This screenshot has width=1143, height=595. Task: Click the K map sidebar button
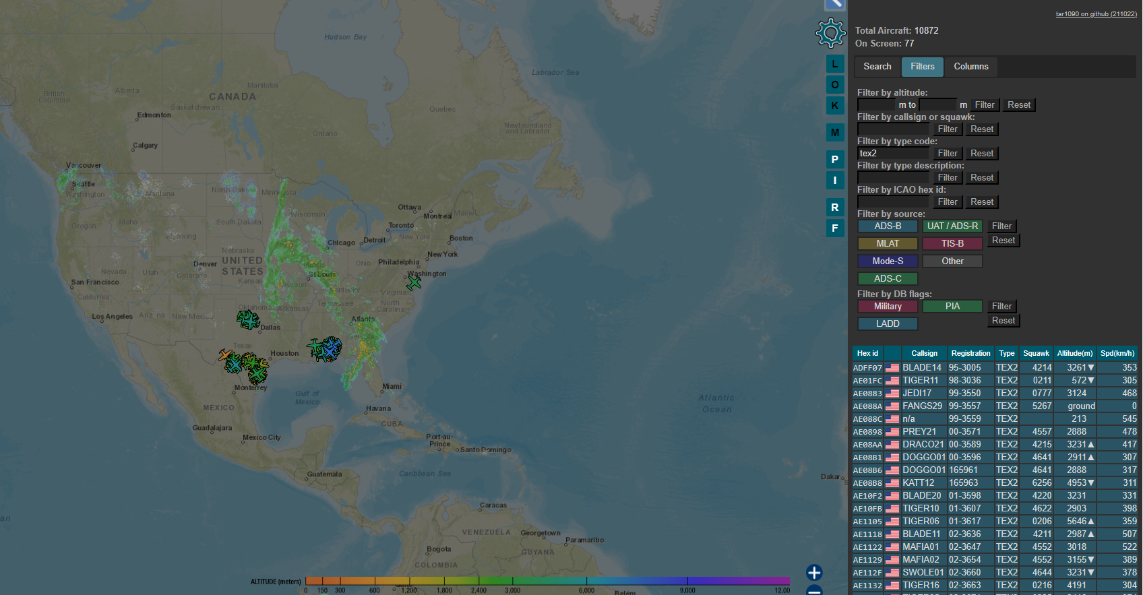(x=835, y=106)
